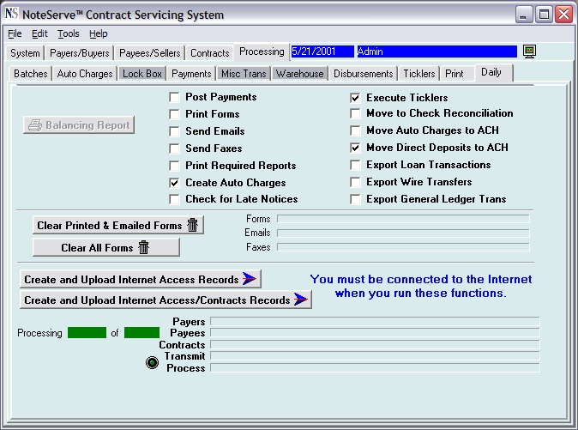Click printer icon on Balancing Report button
Viewport: 578px width, 430px height.
click(x=35, y=125)
